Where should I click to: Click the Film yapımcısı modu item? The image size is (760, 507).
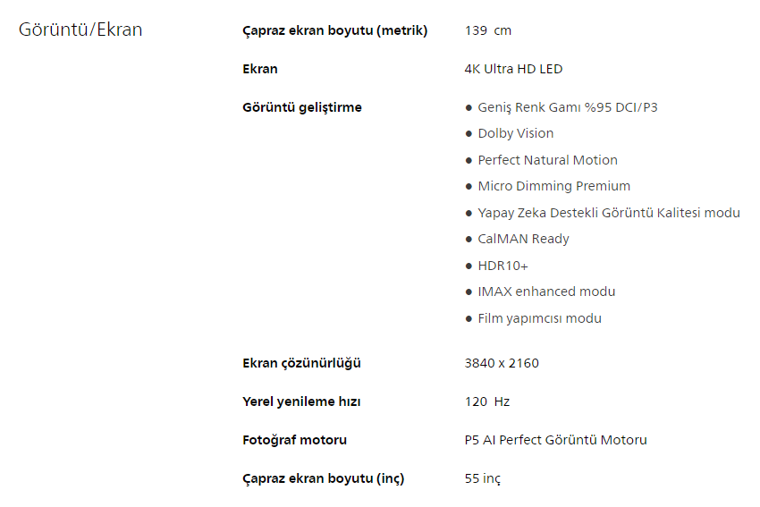click(x=539, y=318)
